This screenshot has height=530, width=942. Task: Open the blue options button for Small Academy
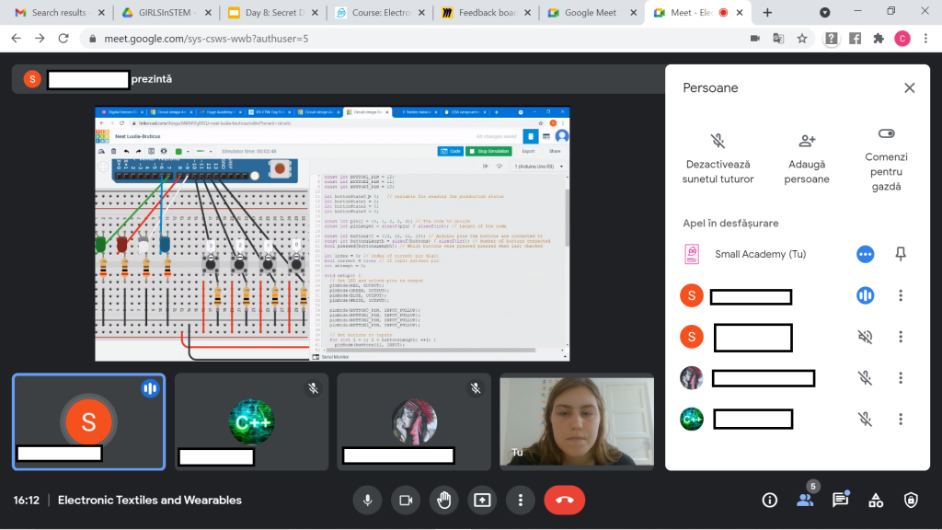[865, 254]
